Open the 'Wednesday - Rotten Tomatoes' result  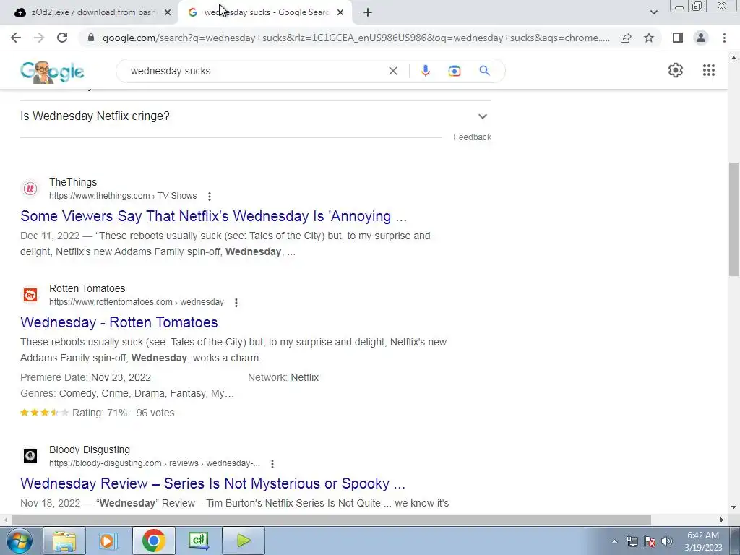119,322
